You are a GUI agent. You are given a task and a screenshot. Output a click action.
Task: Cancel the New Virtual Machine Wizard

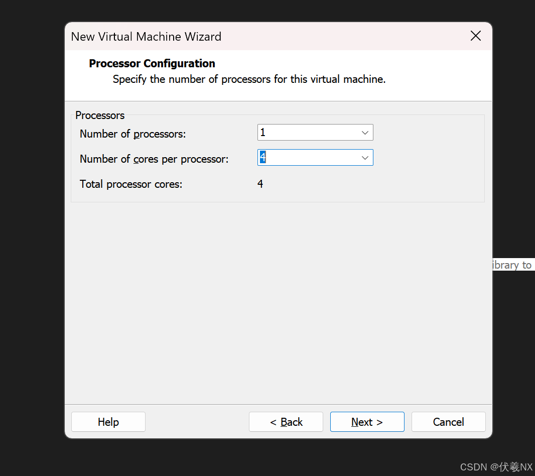click(x=448, y=422)
